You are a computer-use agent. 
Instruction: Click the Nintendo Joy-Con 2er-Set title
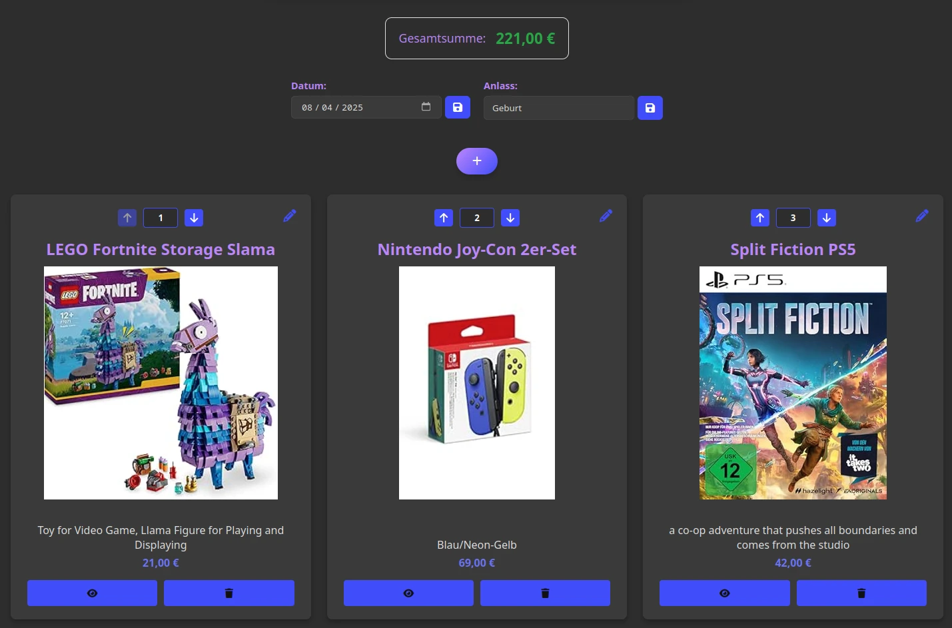[x=477, y=250]
